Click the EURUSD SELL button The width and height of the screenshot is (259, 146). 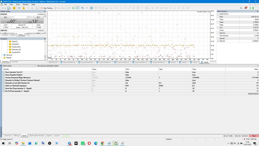[6, 17]
